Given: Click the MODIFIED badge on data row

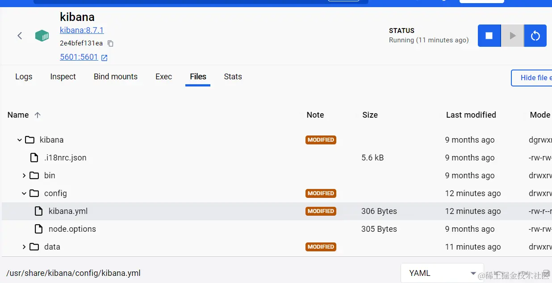Looking at the screenshot, I should coord(321,247).
